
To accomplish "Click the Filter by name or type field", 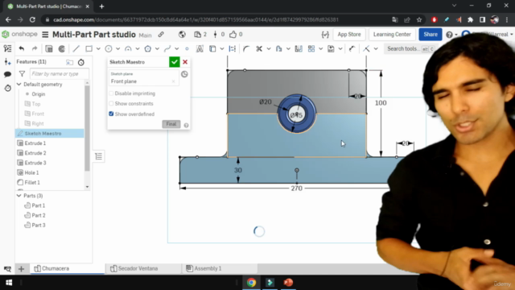I will 60,74.
